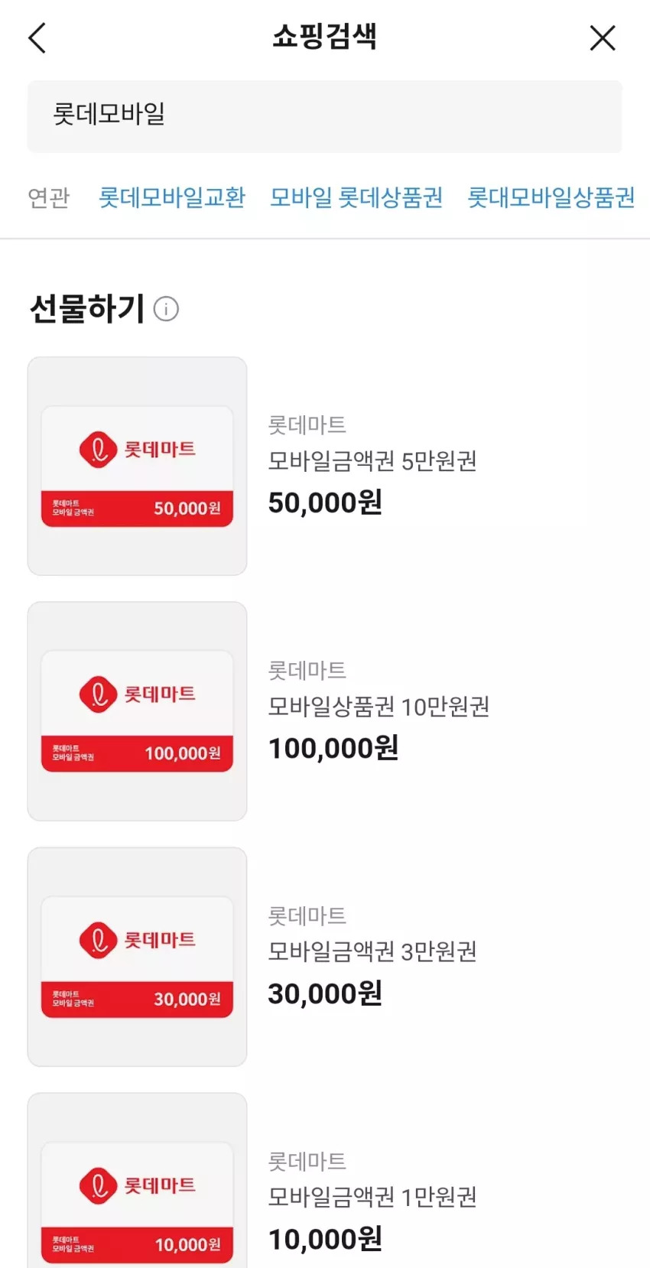Screen dimensions: 650x1268
Task: Open the 10,000원 롯데마트 card thumbnail
Action: [x=137, y=1181]
